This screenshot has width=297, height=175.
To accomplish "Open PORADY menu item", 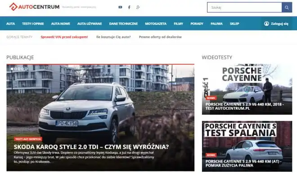I will (x=197, y=24).
